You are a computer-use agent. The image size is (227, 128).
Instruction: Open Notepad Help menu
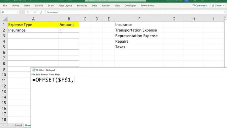coord(57,74)
